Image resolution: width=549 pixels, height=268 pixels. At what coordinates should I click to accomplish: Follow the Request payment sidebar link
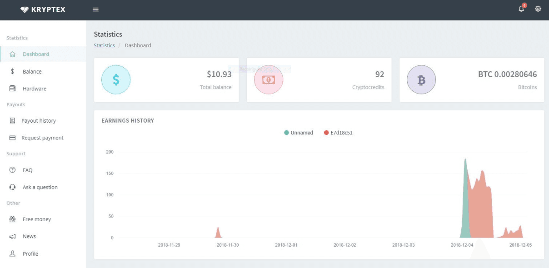(x=43, y=138)
